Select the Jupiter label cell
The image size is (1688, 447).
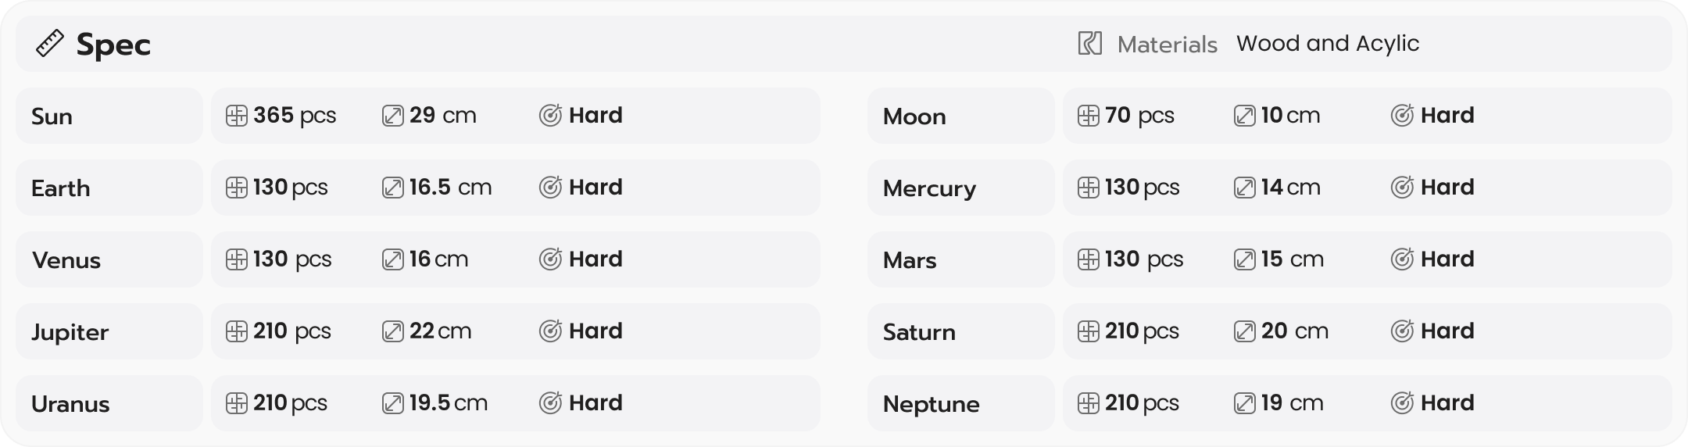coord(109,331)
